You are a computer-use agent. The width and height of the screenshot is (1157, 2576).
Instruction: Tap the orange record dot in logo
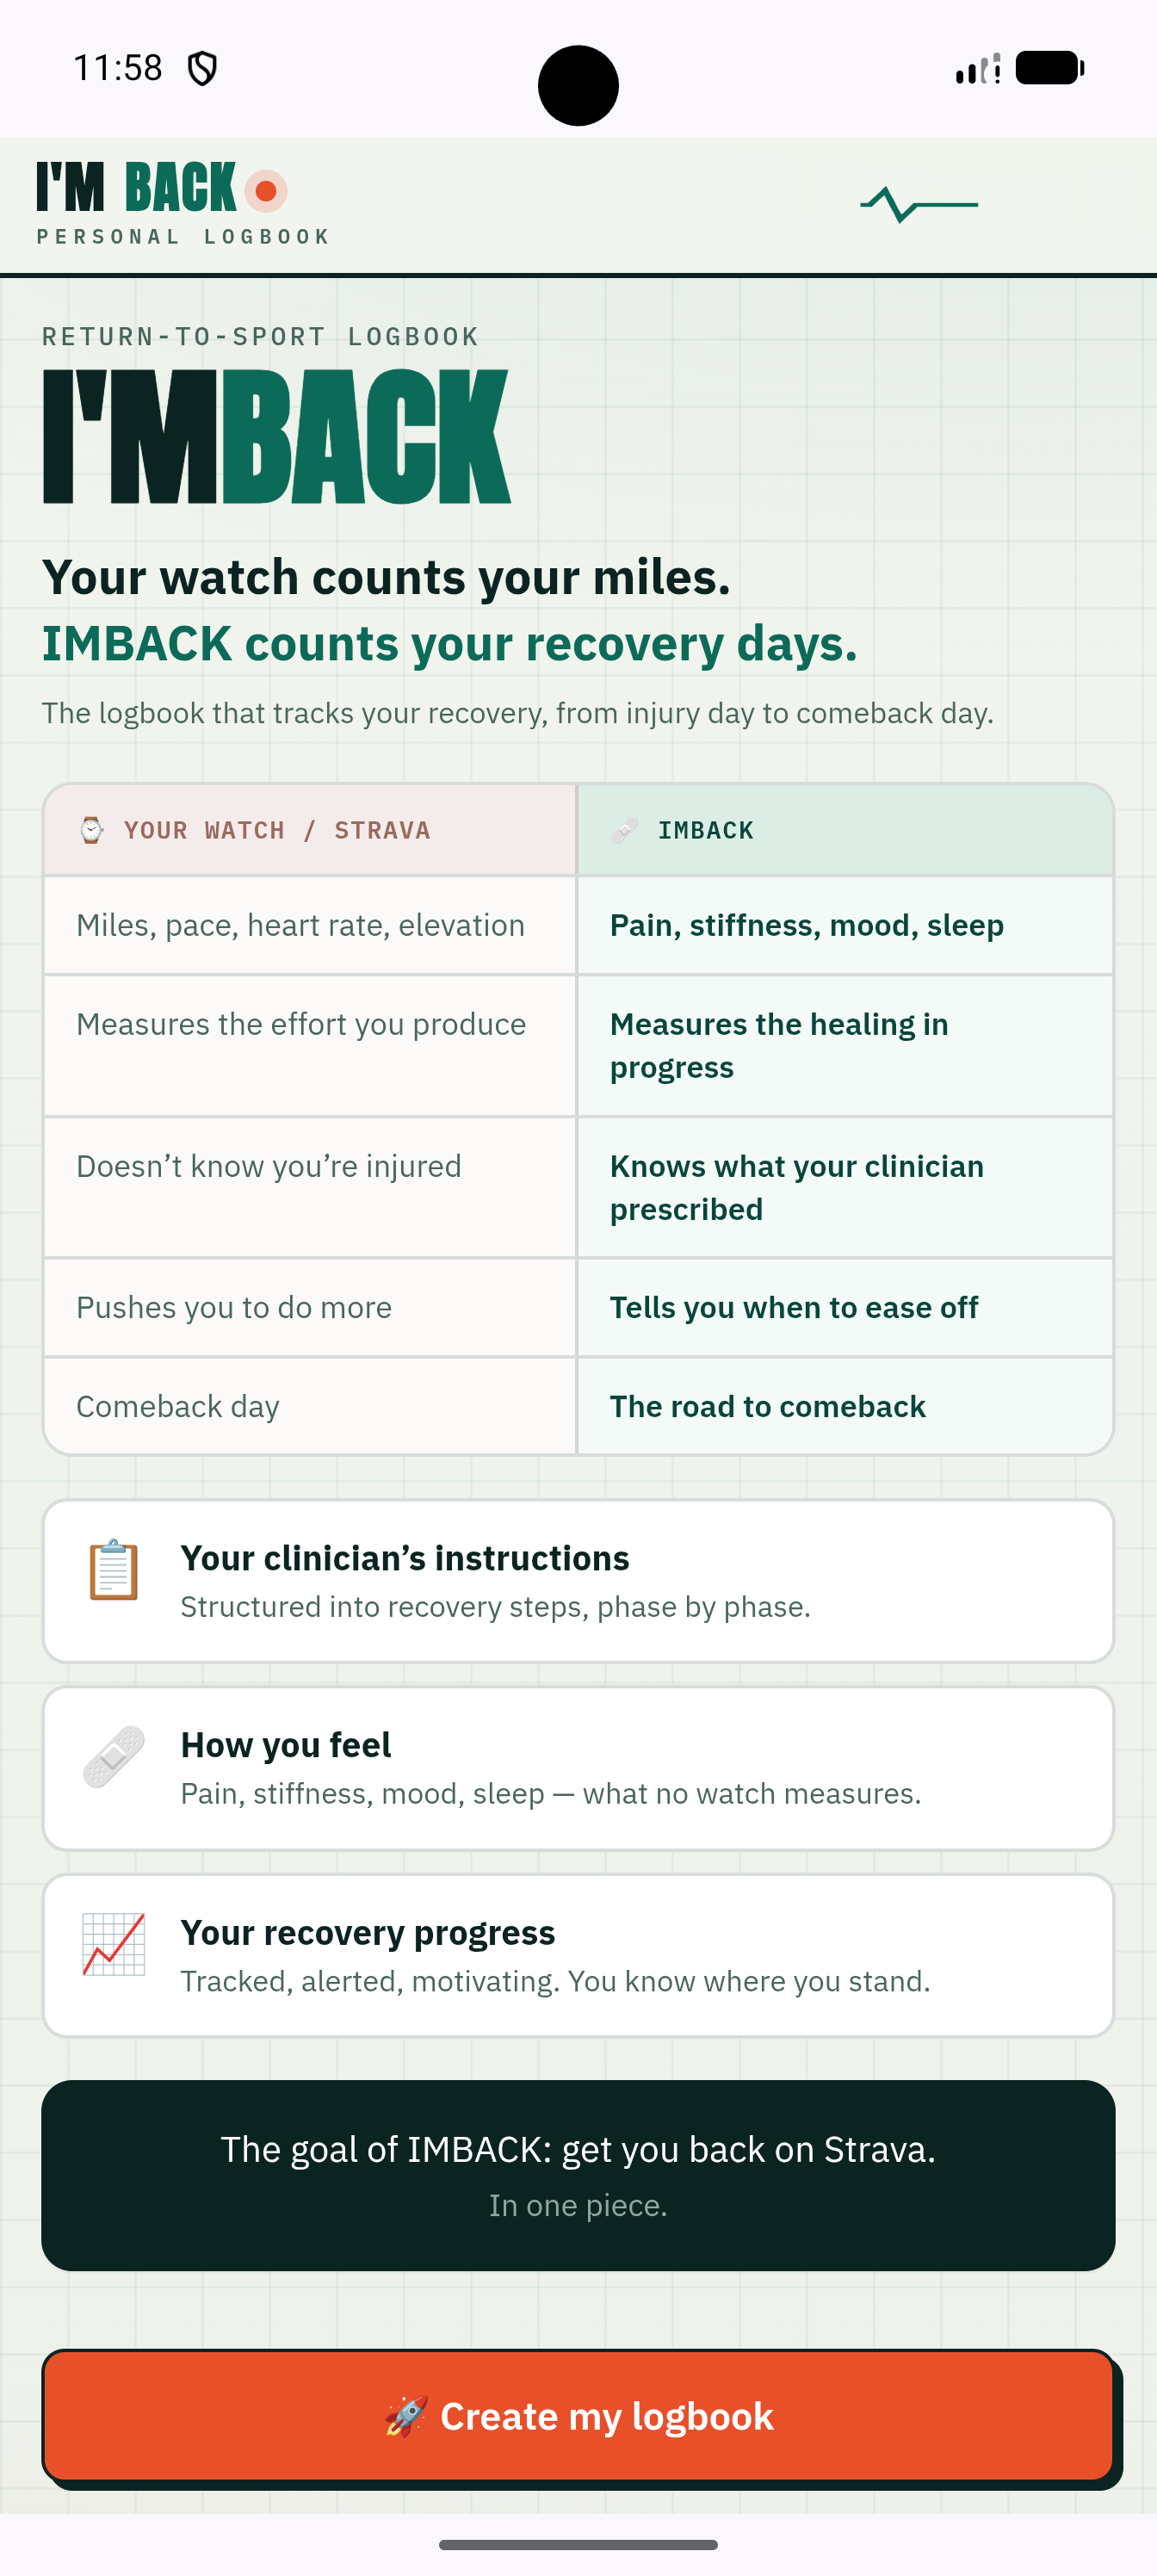[x=266, y=191]
